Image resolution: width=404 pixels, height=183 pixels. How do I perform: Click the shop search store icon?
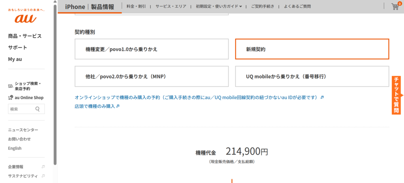pos(11,86)
